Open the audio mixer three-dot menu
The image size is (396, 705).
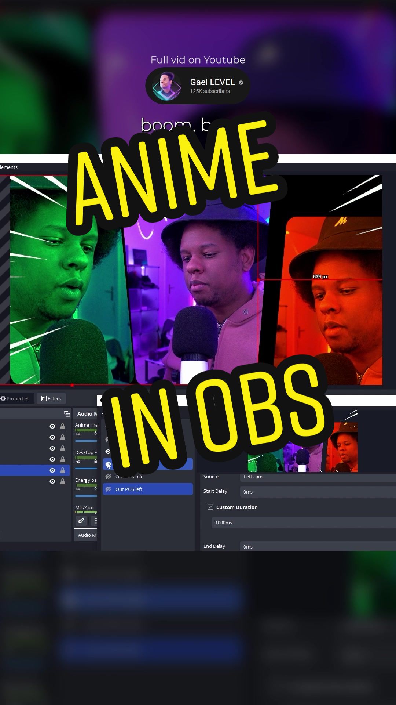[95, 521]
